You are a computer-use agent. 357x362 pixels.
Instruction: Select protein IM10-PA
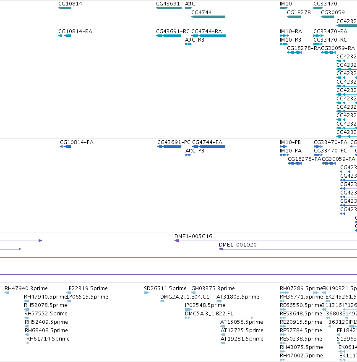pyautogui.click(x=284, y=155)
